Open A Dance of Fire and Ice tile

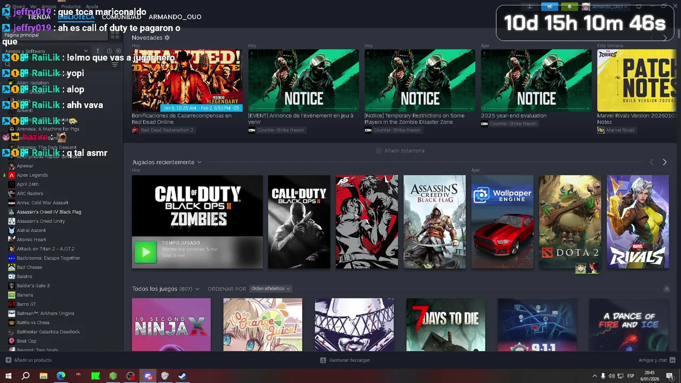point(629,324)
